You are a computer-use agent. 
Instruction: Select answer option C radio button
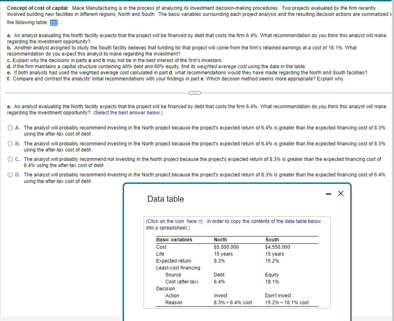tap(10, 159)
